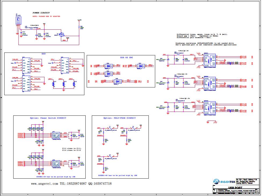Click the C83 polarized capacitor symbol
Screen dimensions: 262x196
click(x=168, y=83)
